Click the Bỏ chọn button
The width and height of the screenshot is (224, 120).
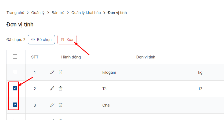(x=41, y=40)
